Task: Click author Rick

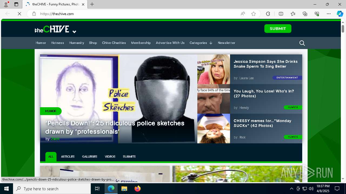Action: [x=242, y=137]
